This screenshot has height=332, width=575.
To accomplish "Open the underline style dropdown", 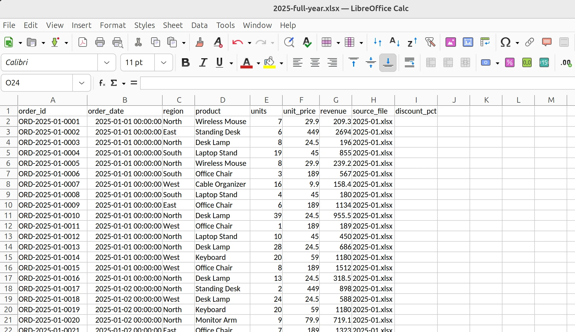I will [231, 63].
